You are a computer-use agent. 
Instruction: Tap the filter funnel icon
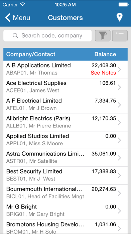[103, 36]
